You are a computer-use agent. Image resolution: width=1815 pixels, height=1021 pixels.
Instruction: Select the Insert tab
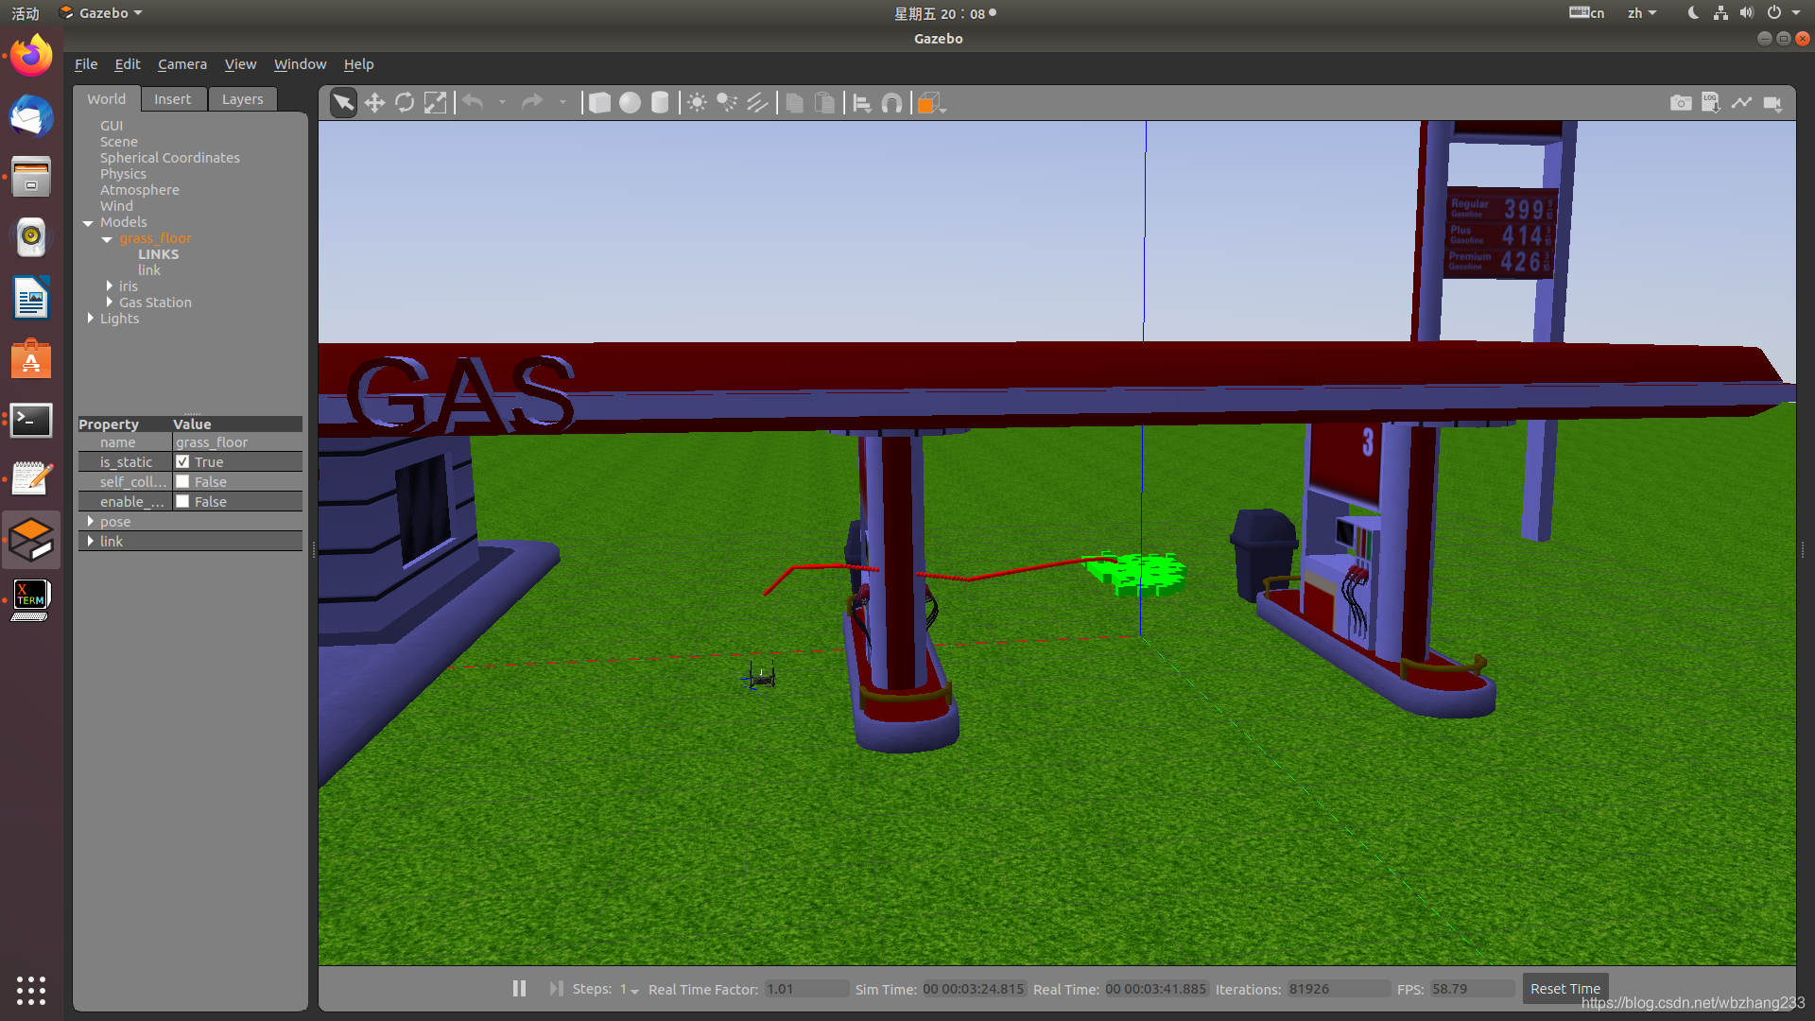pos(173,98)
